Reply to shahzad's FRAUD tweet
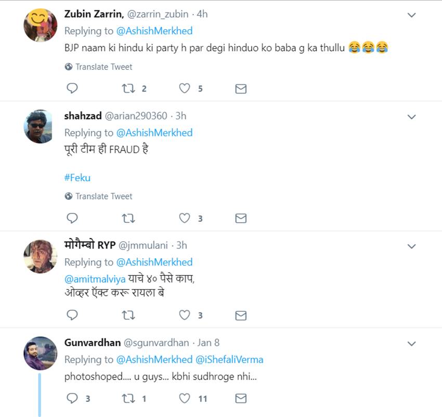 tap(72, 218)
